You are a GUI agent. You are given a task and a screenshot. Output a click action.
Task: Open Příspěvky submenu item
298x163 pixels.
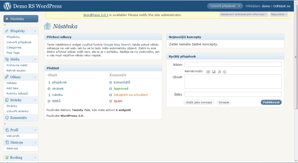point(13,37)
